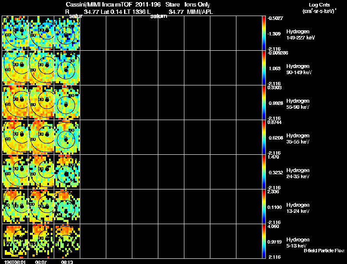This screenshot has width=347, height=264.
Task: Open the 5-13 keV image at 06:01
Action: (x=15, y=241)
